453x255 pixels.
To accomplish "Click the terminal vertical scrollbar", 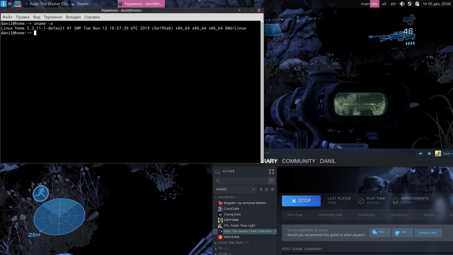I will 262,91.
